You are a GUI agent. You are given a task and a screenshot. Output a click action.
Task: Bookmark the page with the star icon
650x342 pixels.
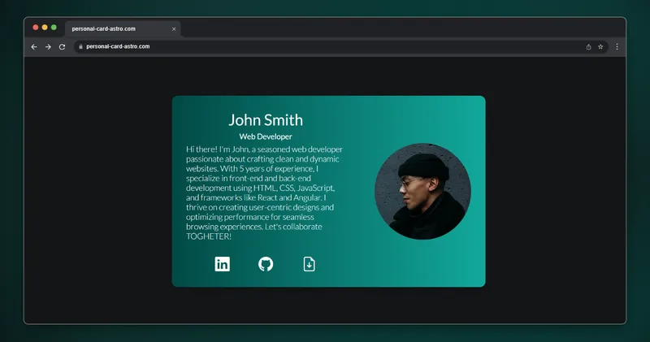[600, 47]
